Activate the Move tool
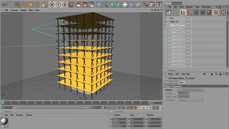 click(x=24, y=5)
